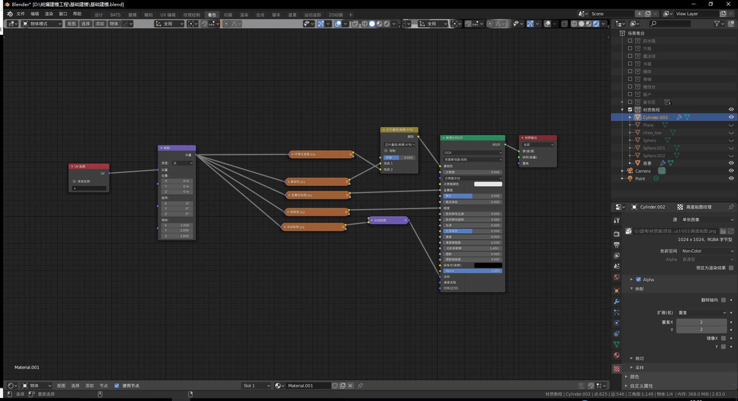Open node editor 节点 menu
Screen dimensions: 738x401
coord(104,386)
